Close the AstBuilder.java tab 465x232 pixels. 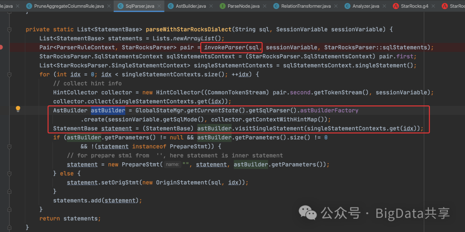(211, 6)
